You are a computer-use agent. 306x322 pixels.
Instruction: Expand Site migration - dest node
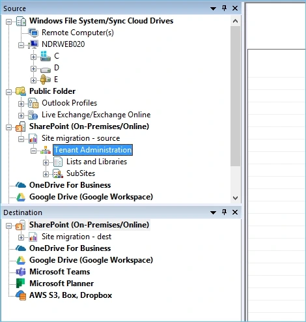(21, 238)
